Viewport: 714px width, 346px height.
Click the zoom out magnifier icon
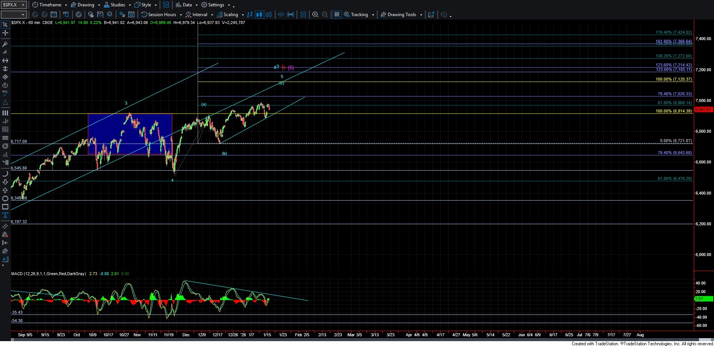click(x=325, y=15)
